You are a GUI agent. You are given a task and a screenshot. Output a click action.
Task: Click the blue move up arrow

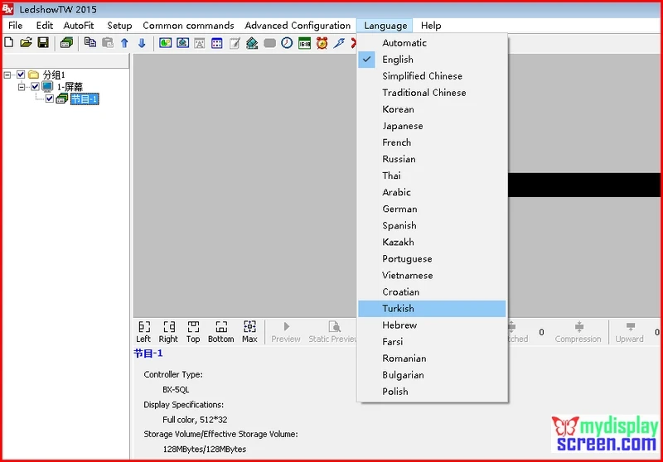[124, 43]
